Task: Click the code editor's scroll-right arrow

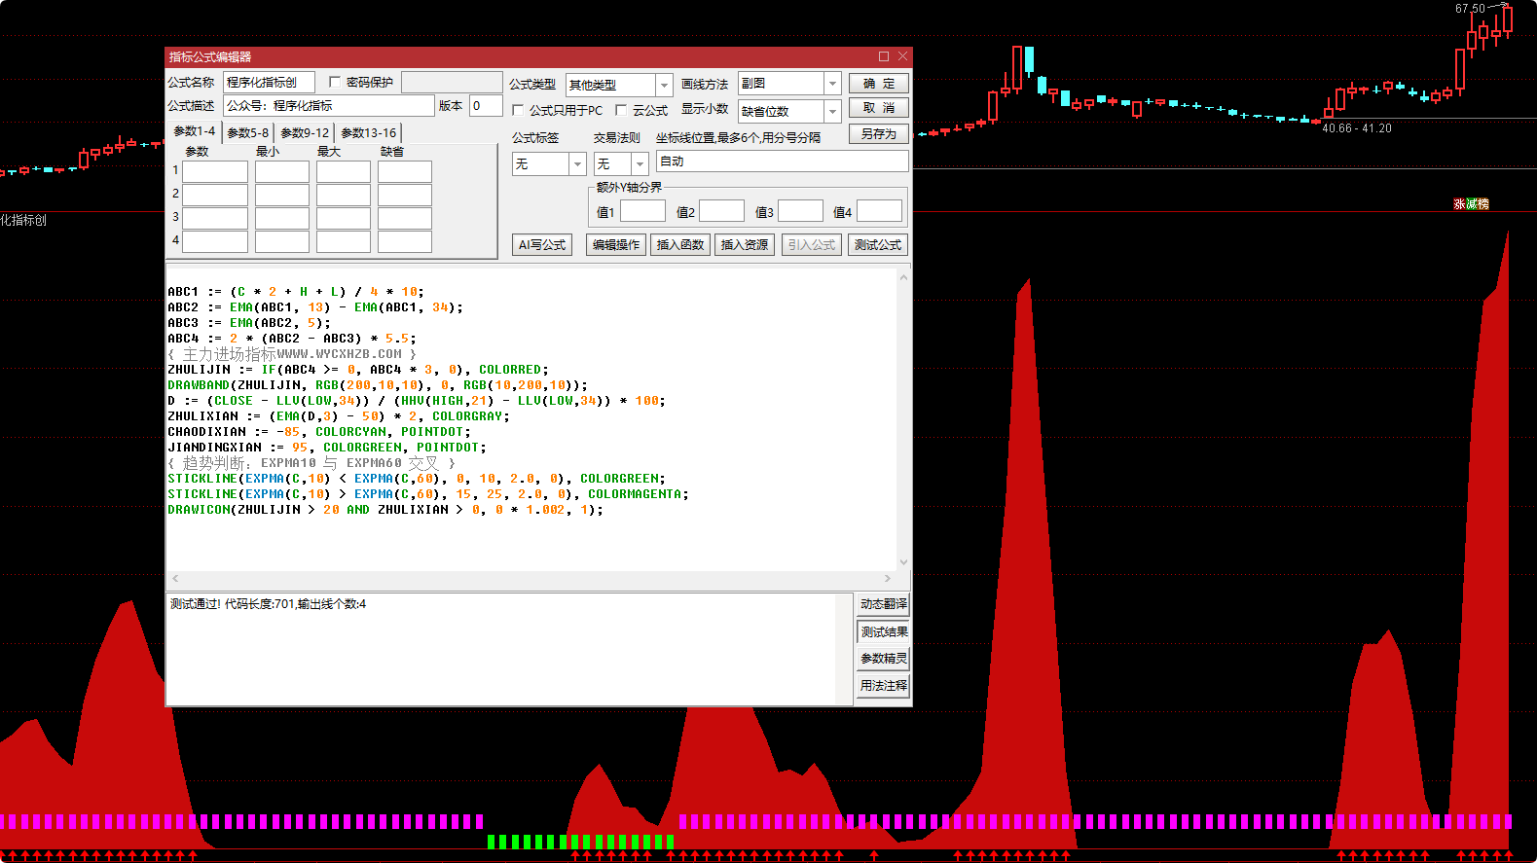Action: pyautogui.click(x=887, y=578)
